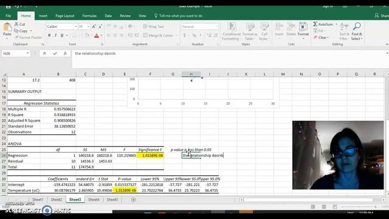Click the Select All corner triangle
The height and width of the screenshot is (219, 389).
(x=4, y=74)
